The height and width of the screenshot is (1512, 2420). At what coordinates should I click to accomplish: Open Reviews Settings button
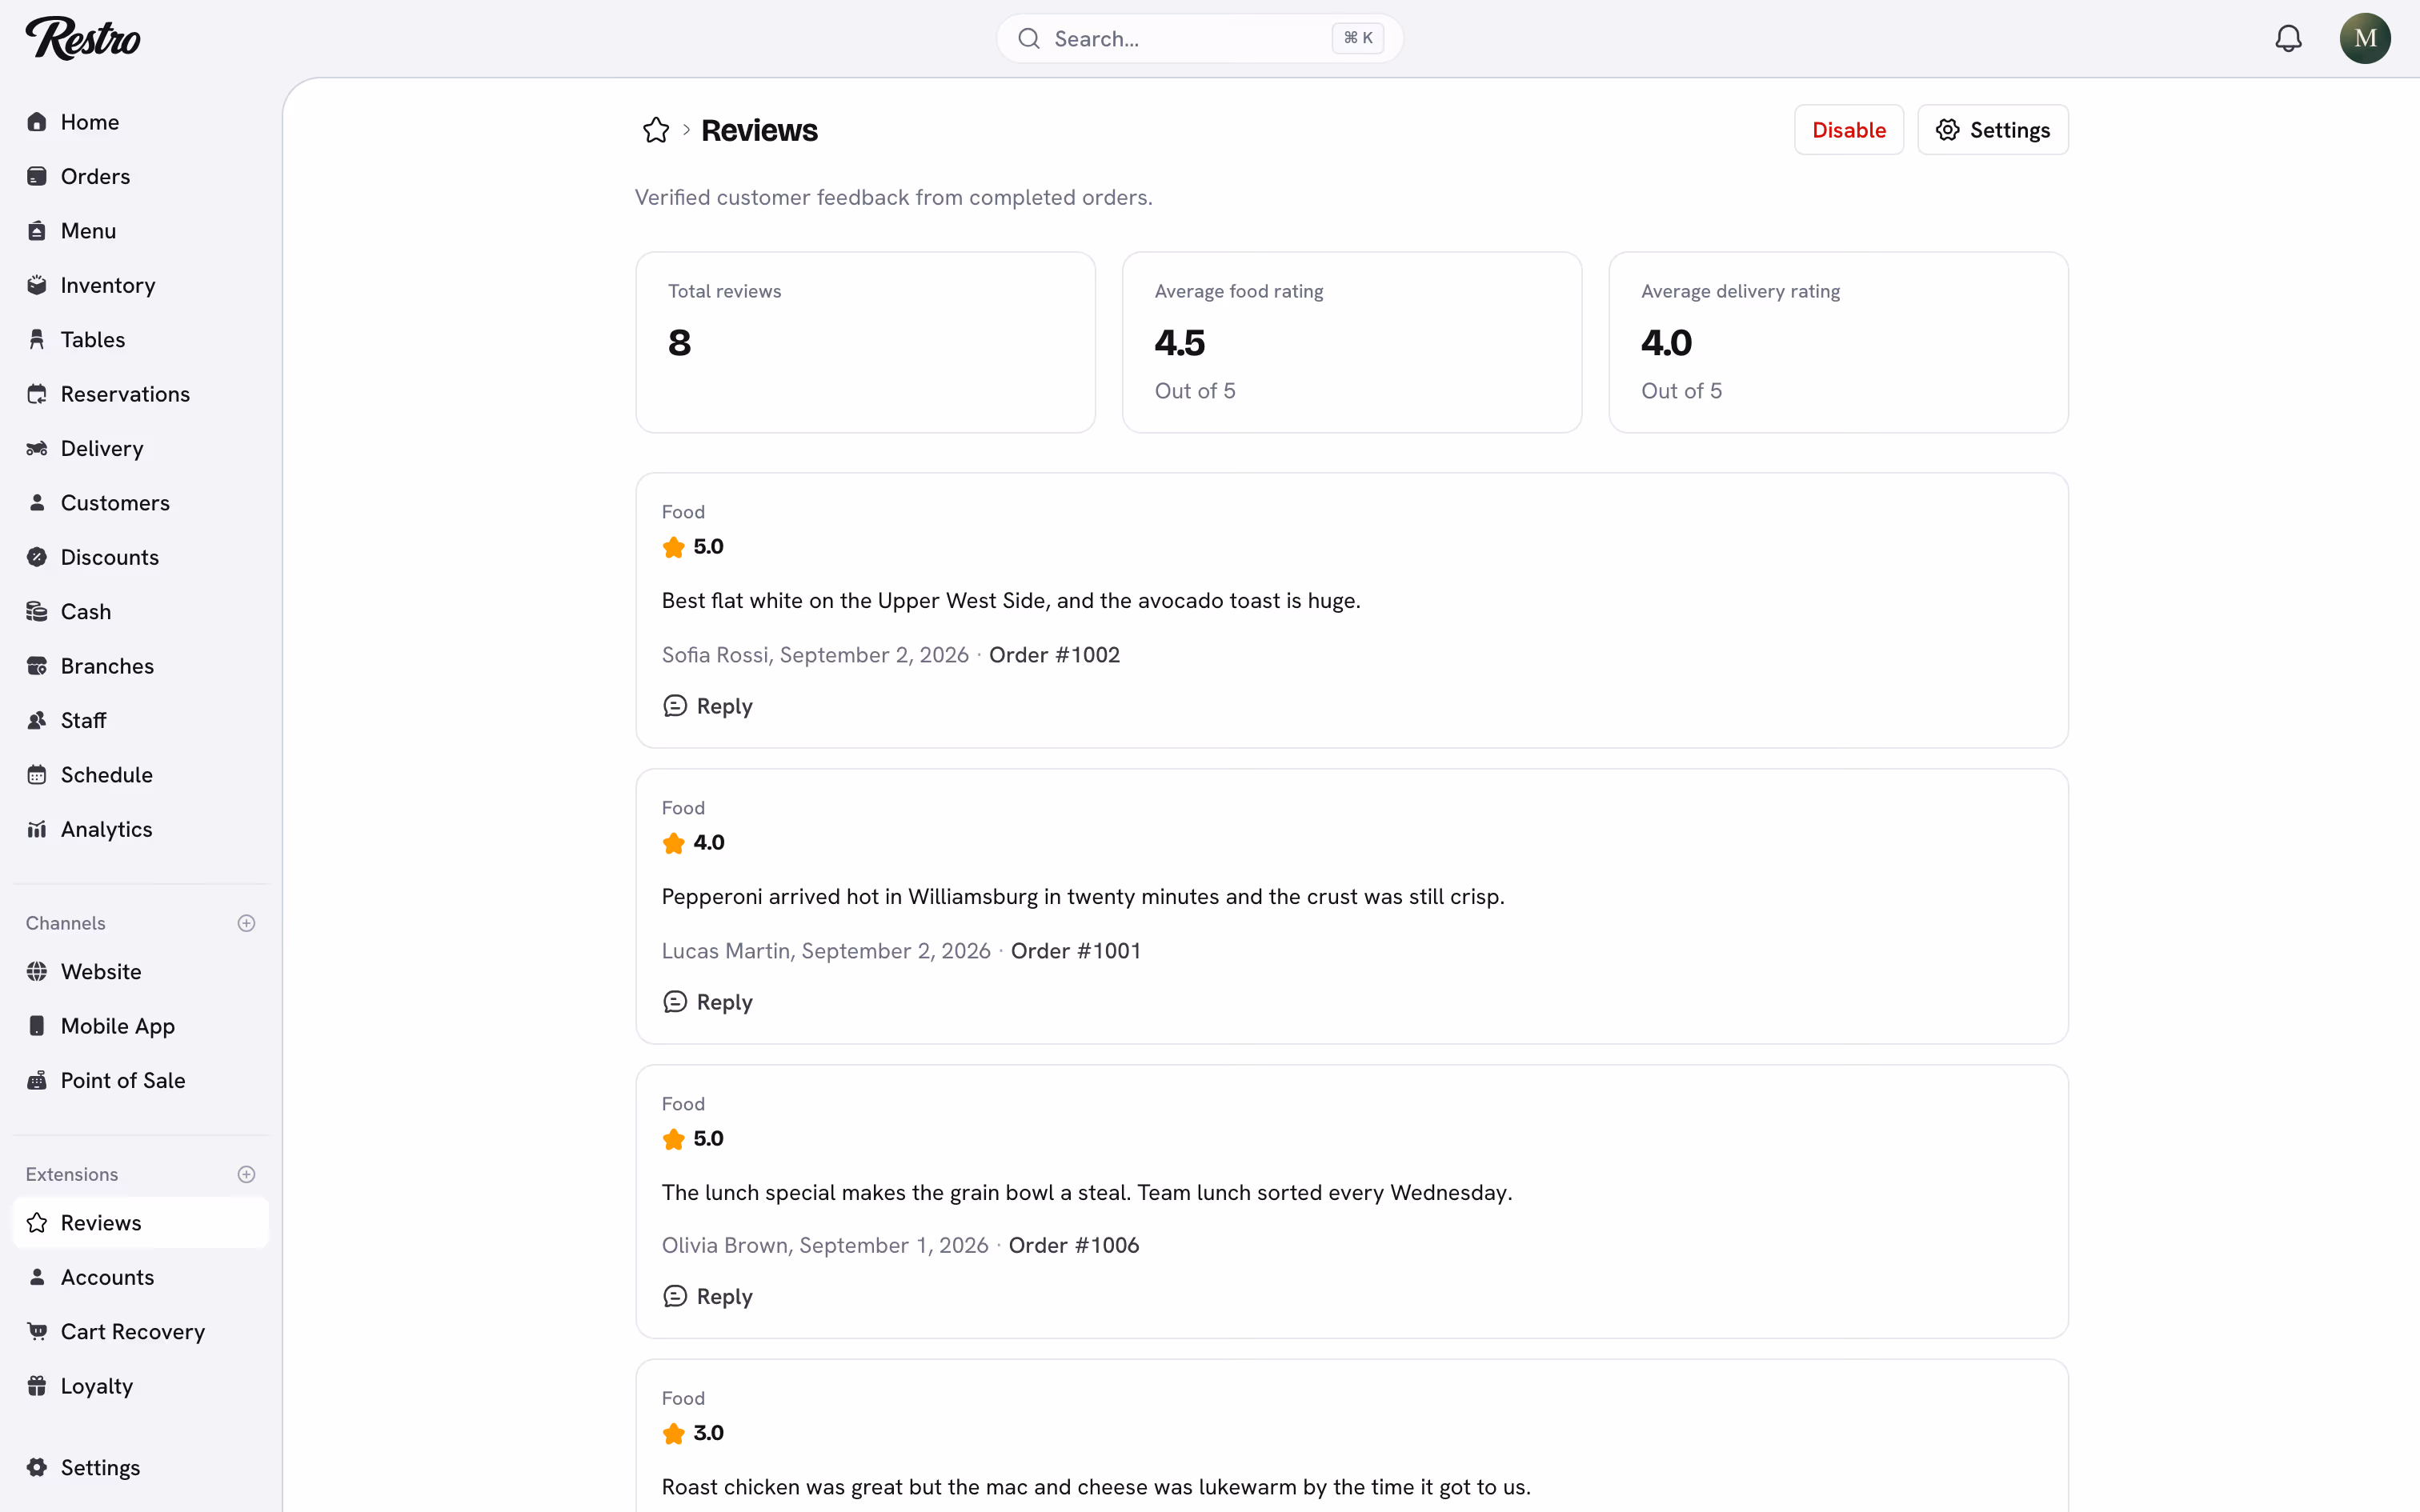(x=1992, y=130)
